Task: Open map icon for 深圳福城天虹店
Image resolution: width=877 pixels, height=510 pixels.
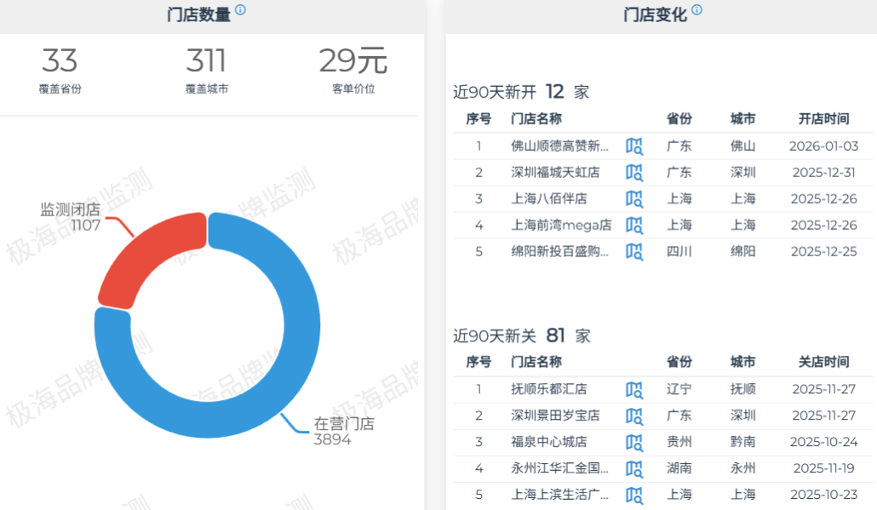Action: coord(634,172)
